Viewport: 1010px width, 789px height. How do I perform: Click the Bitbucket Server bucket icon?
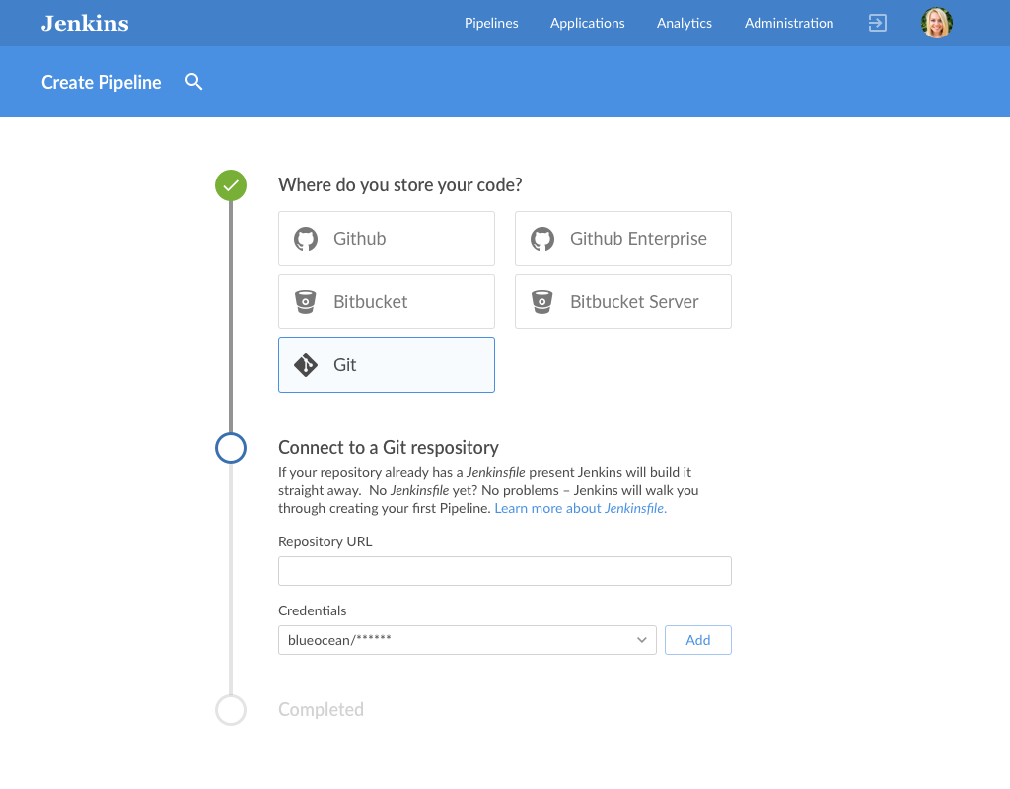[542, 302]
